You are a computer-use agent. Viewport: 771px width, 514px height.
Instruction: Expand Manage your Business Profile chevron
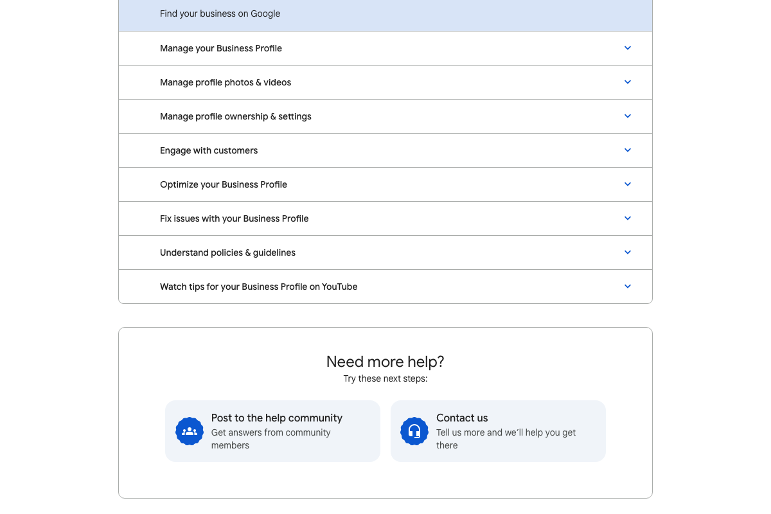click(628, 48)
